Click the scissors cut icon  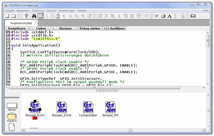(119, 16)
